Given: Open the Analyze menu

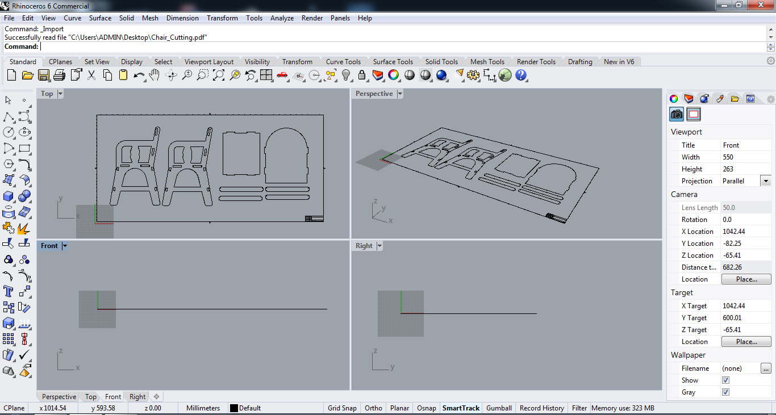Looking at the screenshot, I should coord(282,18).
